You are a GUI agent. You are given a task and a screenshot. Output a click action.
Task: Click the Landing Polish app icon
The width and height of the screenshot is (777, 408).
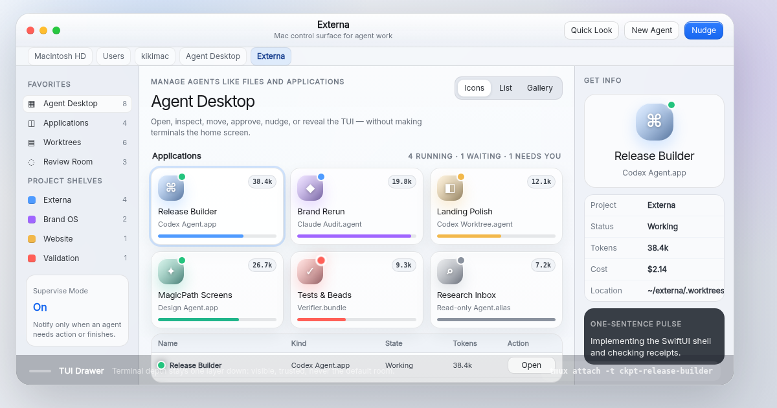tap(450, 188)
